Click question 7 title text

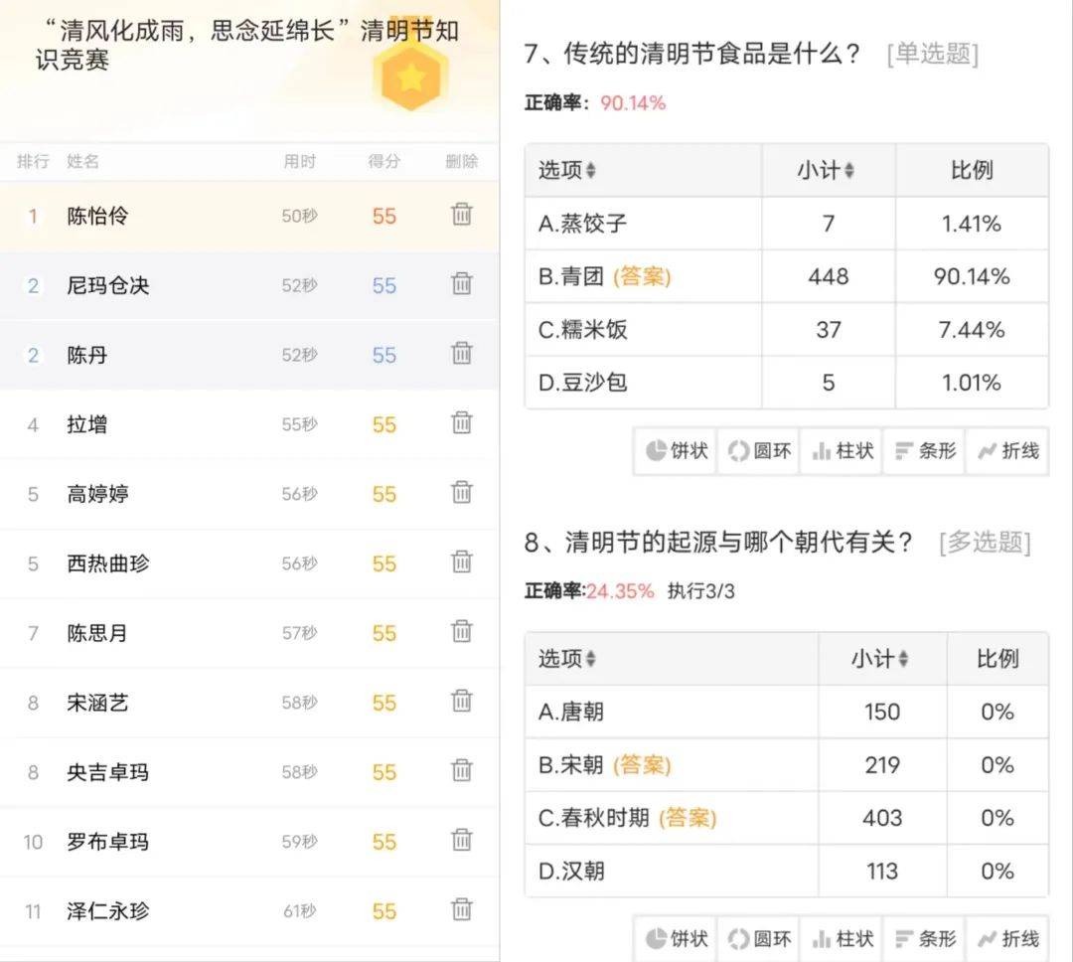pyautogui.click(x=691, y=54)
